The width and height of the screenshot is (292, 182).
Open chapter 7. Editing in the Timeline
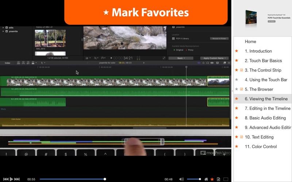tap(268, 108)
